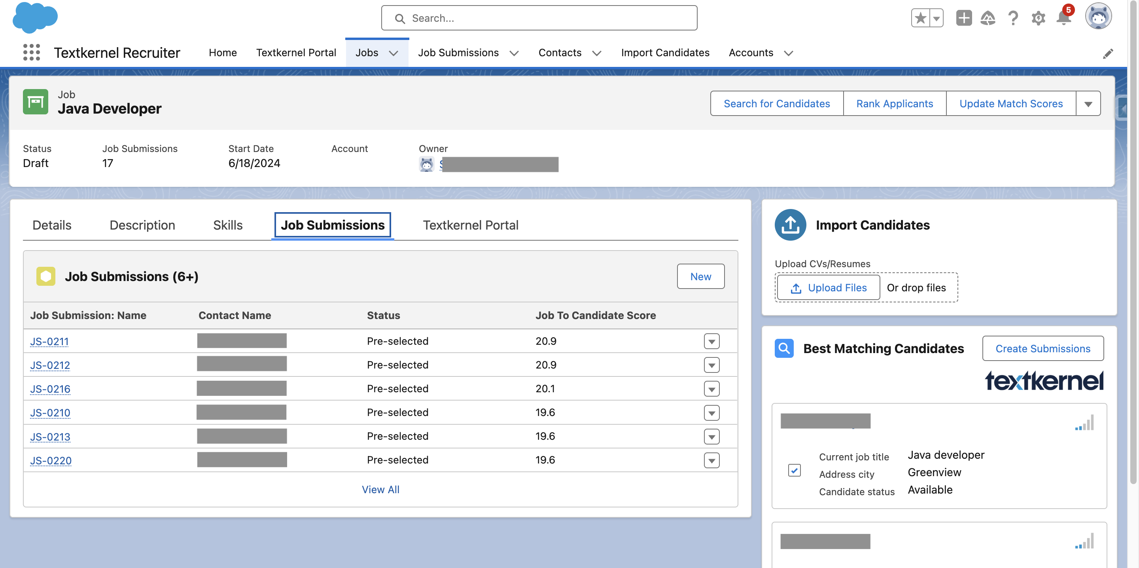
Task: Click the second candidate's match strength bars
Action: pos(1084,541)
